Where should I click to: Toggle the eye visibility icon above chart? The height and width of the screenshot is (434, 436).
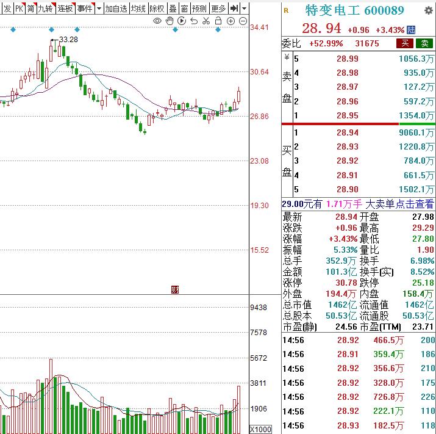157,21
